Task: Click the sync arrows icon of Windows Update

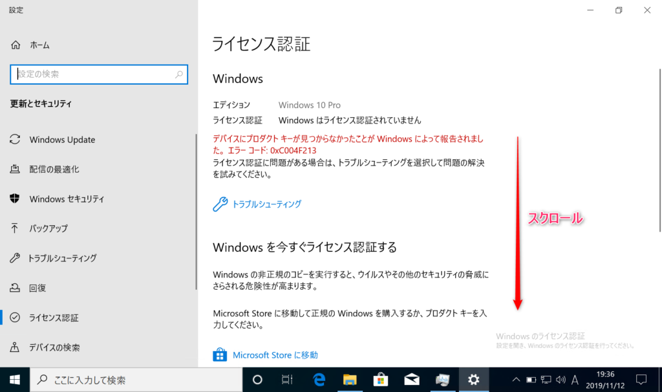Action: coord(15,139)
